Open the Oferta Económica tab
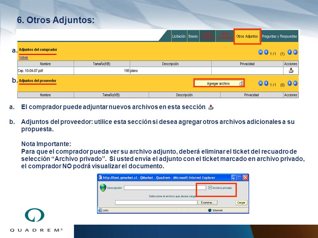 (x=225, y=36)
